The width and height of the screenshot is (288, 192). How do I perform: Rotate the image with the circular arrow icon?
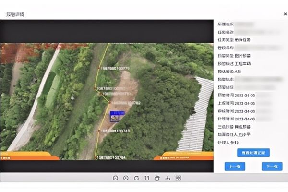pyautogui.click(x=136, y=178)
